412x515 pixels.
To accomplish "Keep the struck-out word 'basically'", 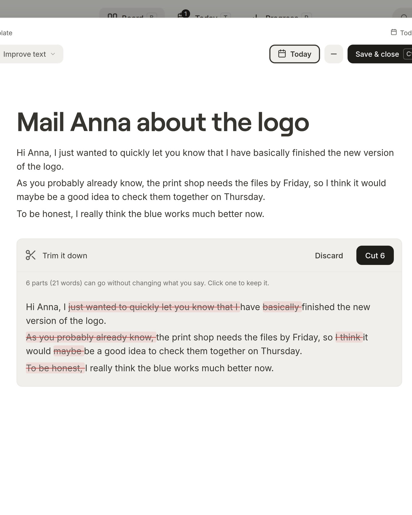I will click(x=282, y=307).
